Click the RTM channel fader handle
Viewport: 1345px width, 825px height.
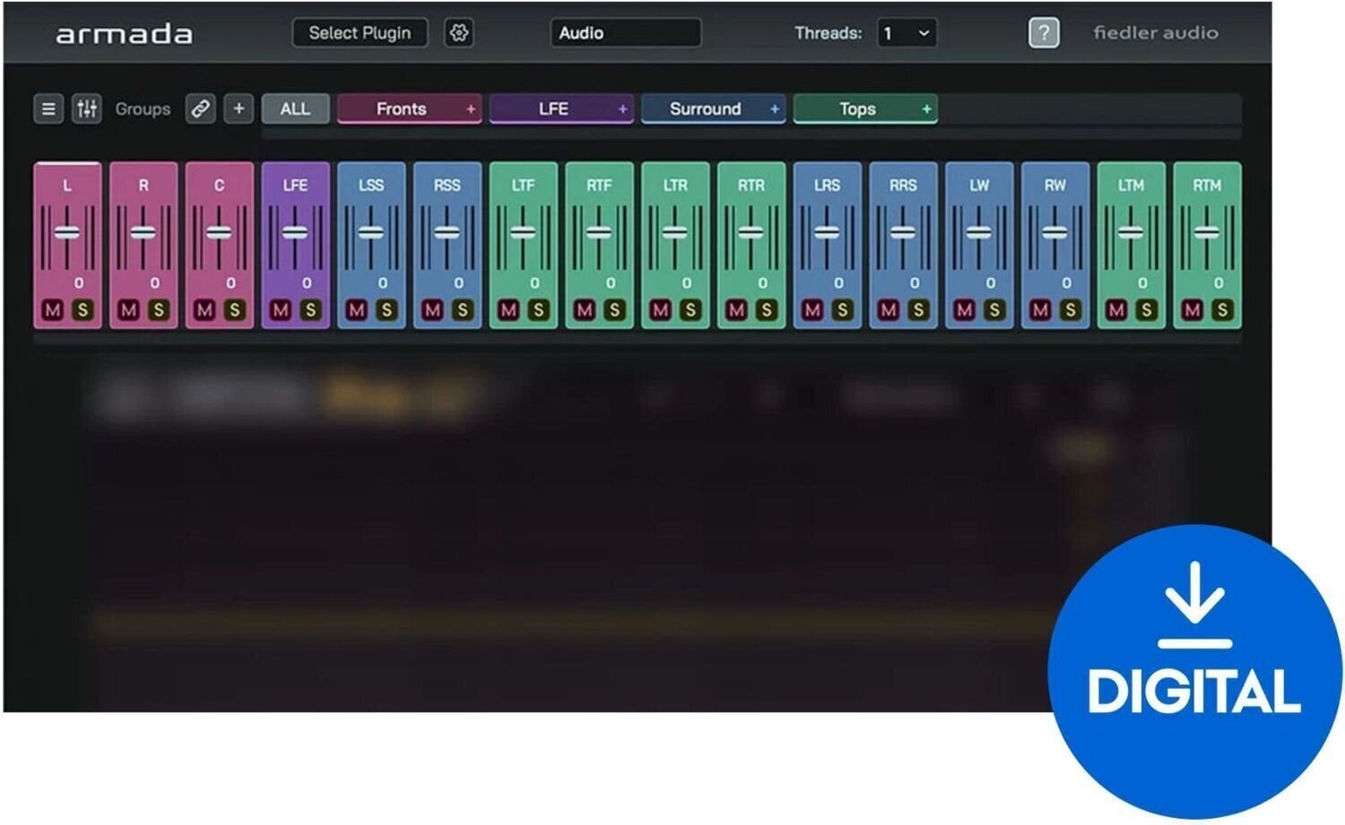pyautogui.click(x=1207, y=232)
